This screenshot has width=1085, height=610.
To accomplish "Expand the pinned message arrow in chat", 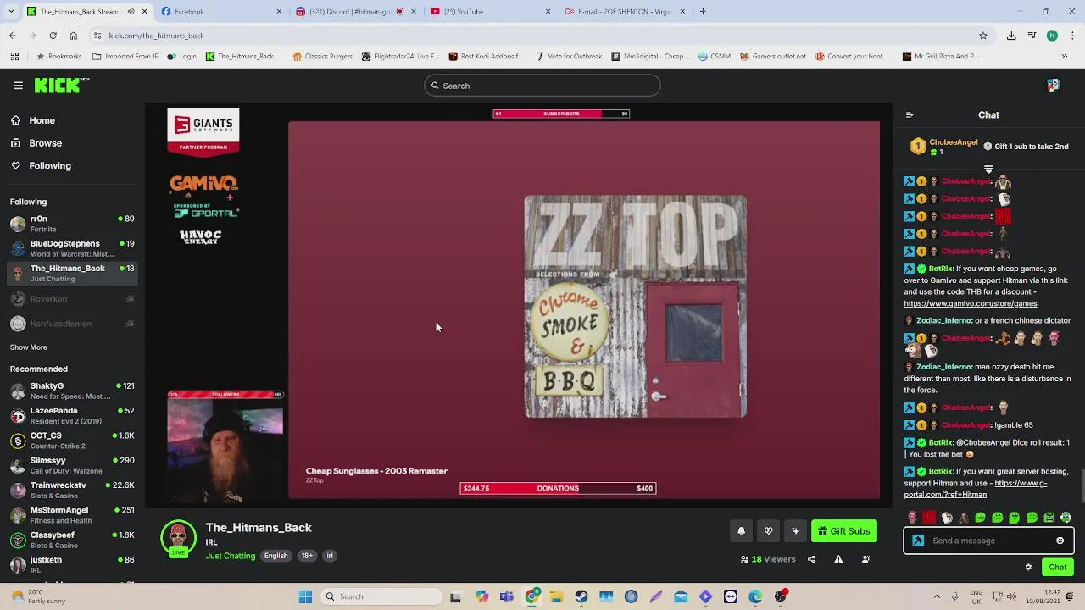I will 988,169.
